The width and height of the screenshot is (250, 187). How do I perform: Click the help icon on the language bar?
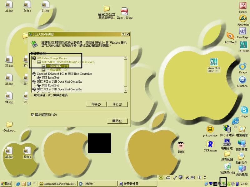tap(199, 177)
